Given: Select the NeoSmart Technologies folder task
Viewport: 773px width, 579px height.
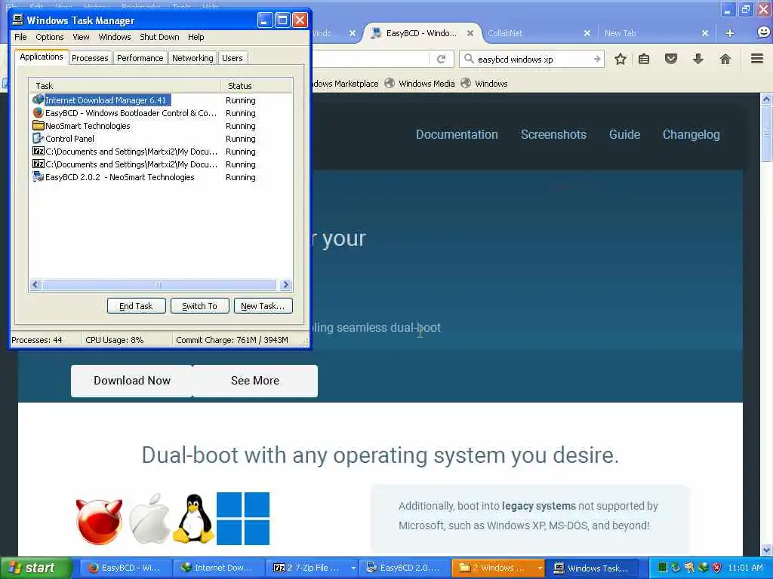Looking at the screenshot, I should point(160,126).
